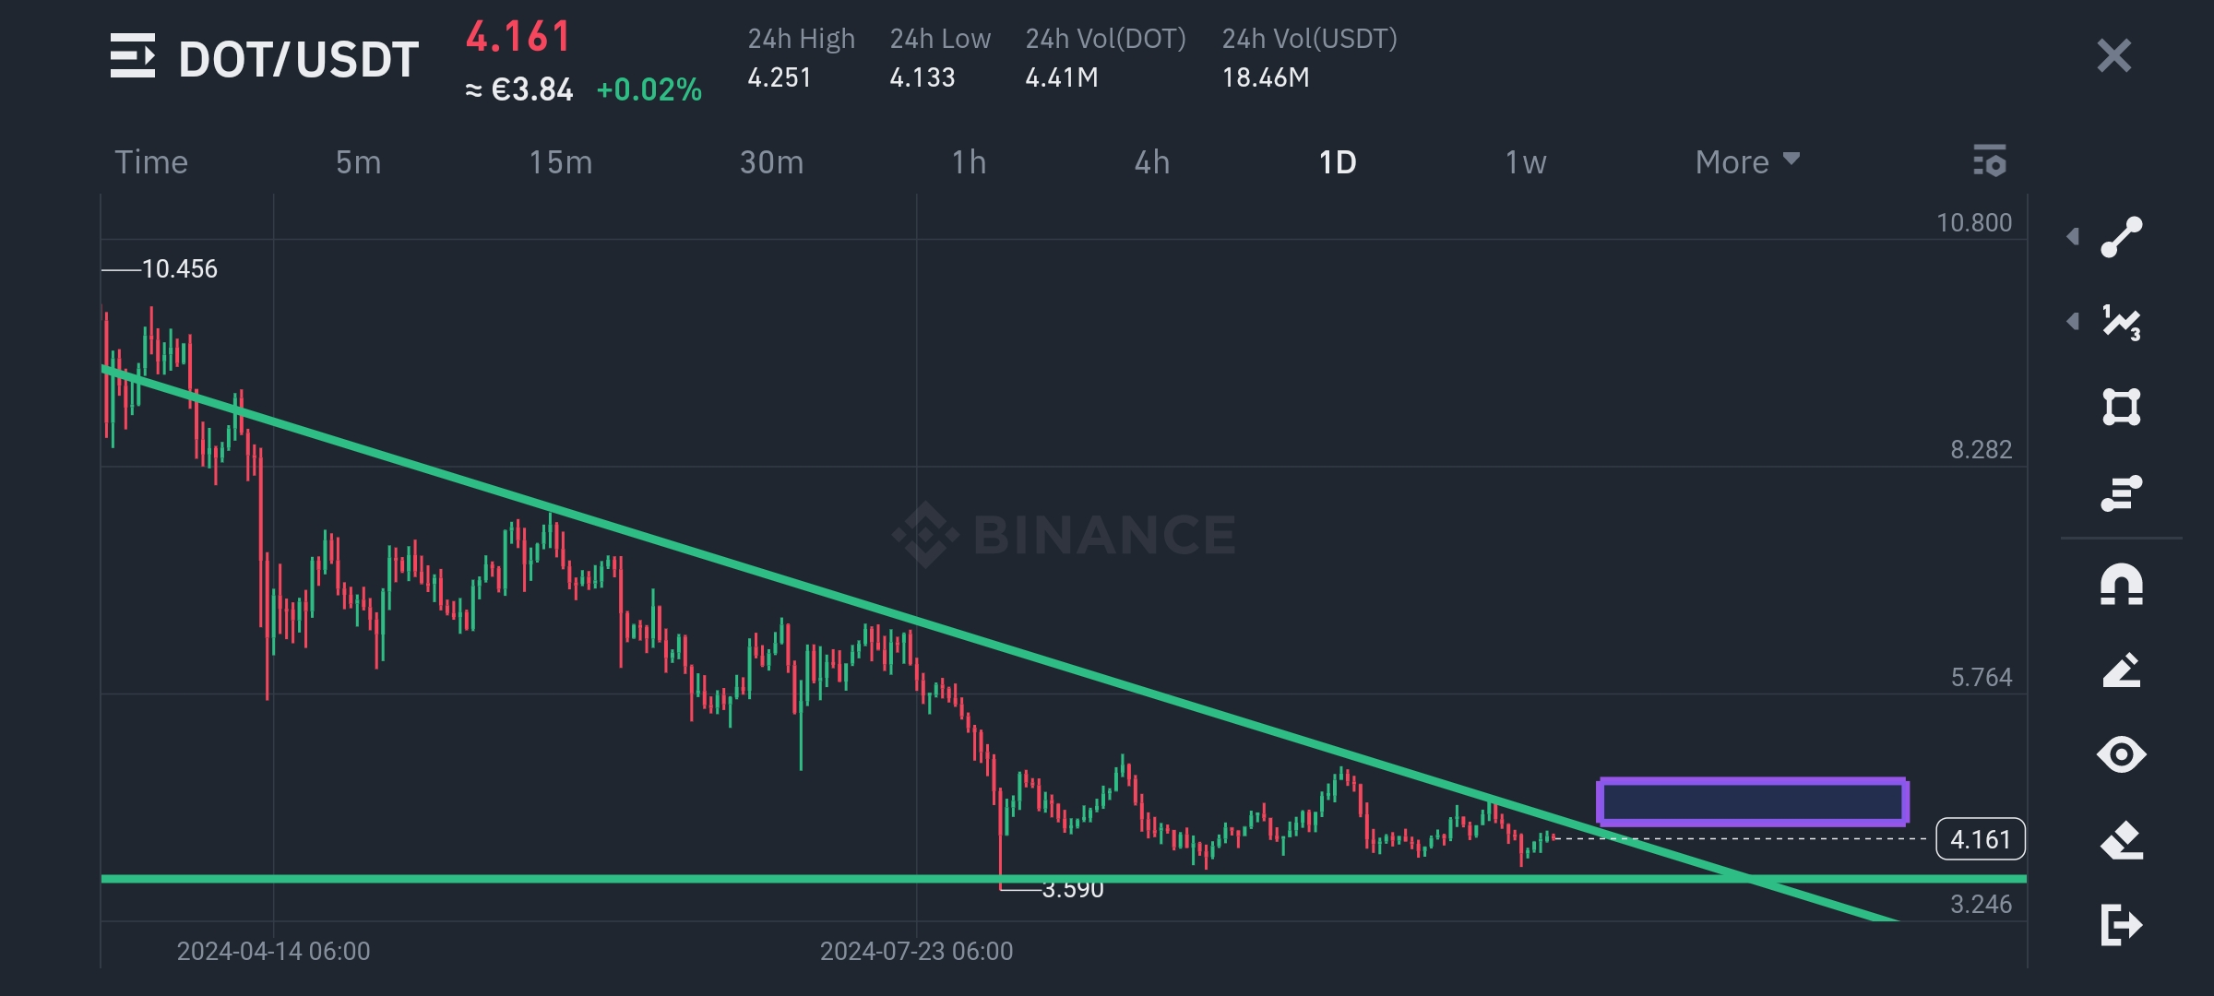Screen dimensions: 2214x996
Task: Select the rectangle shape drawing tool
Action: (x=2121, y=407)
